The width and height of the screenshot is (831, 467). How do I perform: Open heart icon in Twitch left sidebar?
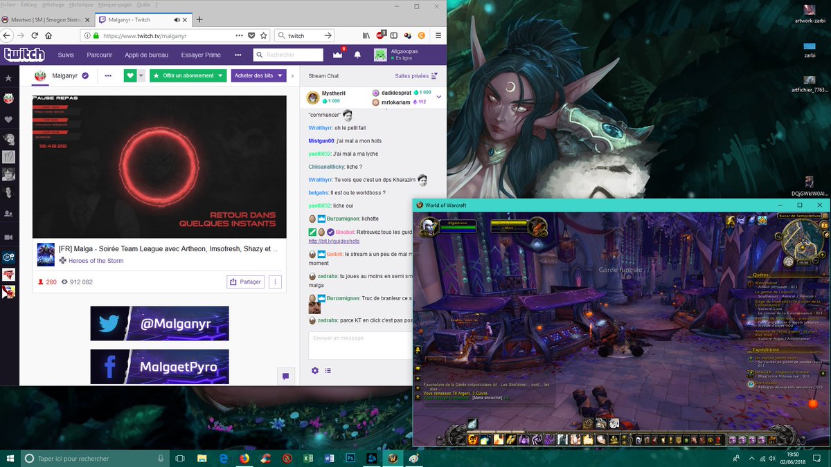click(8, 119)
